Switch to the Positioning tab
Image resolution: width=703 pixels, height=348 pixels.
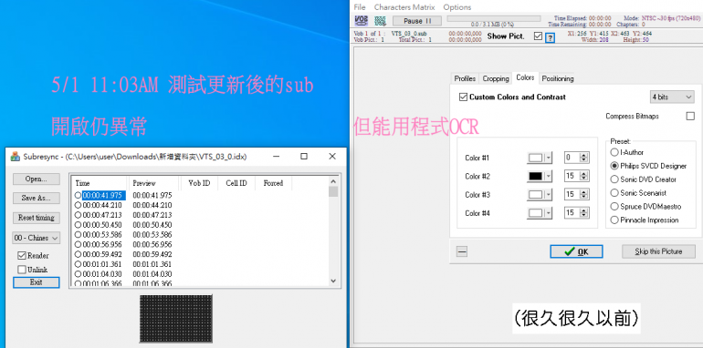pos(557,78)
